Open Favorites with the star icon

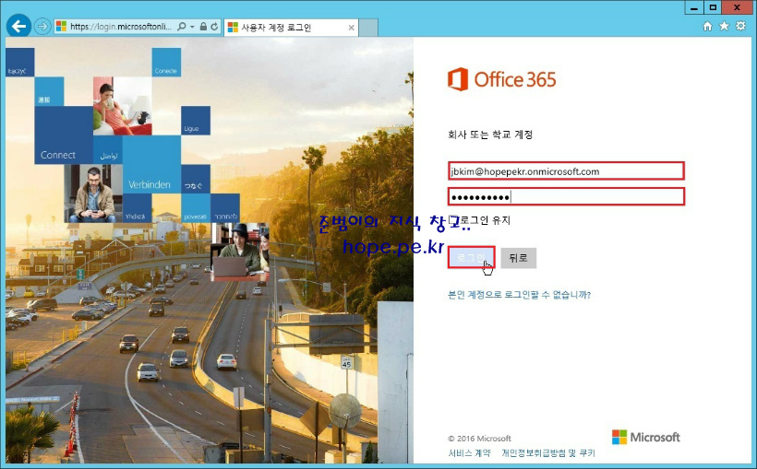point(724,26)
